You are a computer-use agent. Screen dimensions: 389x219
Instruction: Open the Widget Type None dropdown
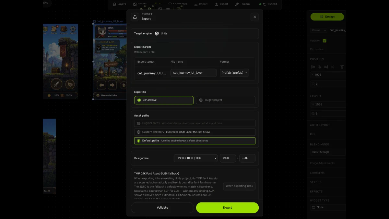click(x=328, y=207)
